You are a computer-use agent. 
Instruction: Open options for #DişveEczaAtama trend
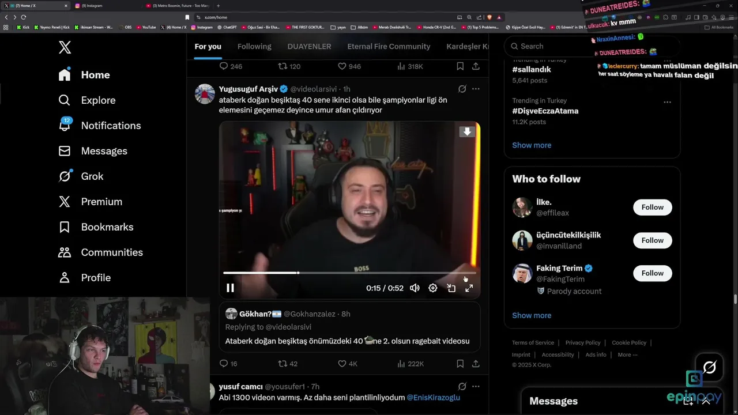(x=667, y=102)
